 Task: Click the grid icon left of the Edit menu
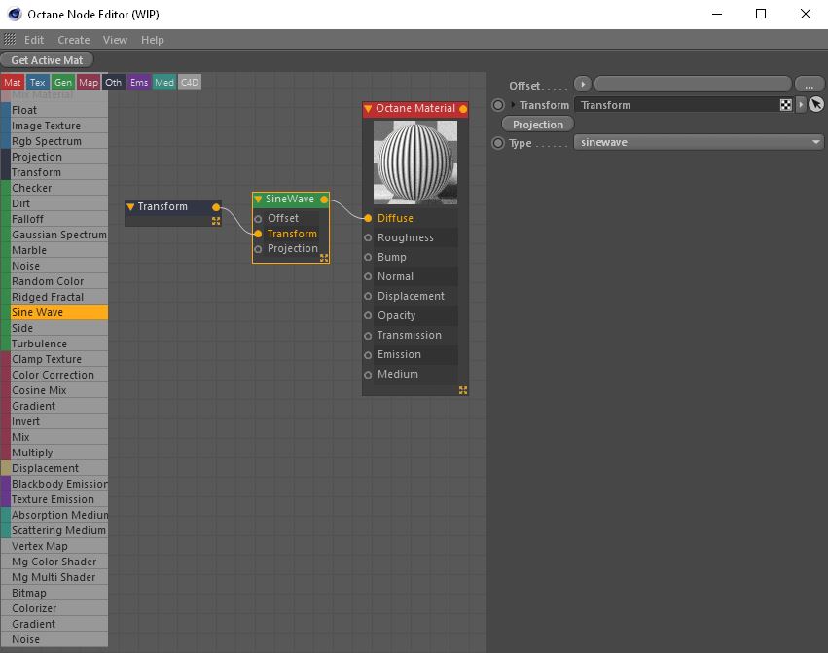tap(9, 39)
